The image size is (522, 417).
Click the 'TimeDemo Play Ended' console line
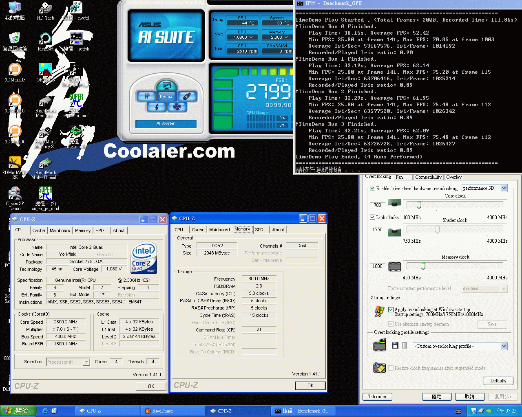[x=359, y=157]
